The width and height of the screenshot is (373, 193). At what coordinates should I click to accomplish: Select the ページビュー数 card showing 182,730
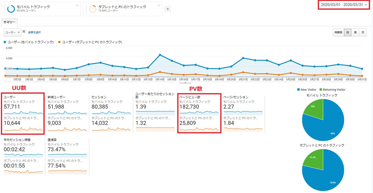coord(199,113)
